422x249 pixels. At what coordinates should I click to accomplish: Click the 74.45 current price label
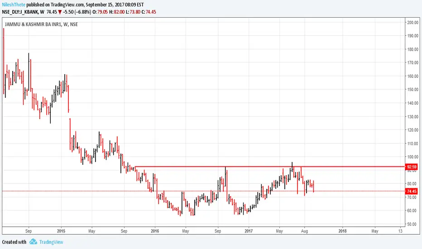(412, 192)
